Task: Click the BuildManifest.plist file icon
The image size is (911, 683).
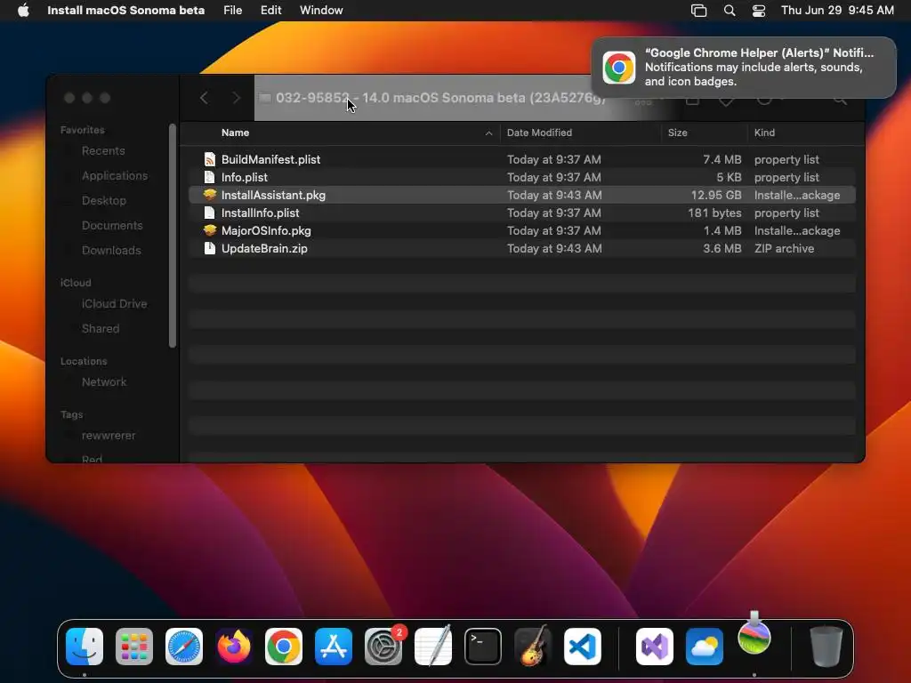Action: (210, 159)
